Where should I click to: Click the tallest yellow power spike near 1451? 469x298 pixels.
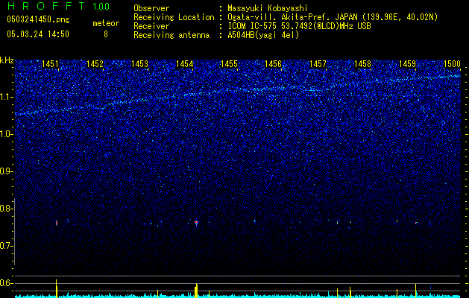[x=56, y=288]
